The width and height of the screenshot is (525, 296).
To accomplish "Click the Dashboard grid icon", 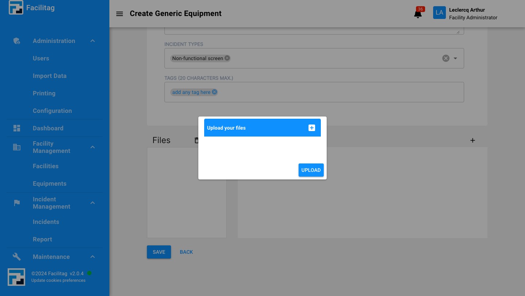I will point(17,128).
